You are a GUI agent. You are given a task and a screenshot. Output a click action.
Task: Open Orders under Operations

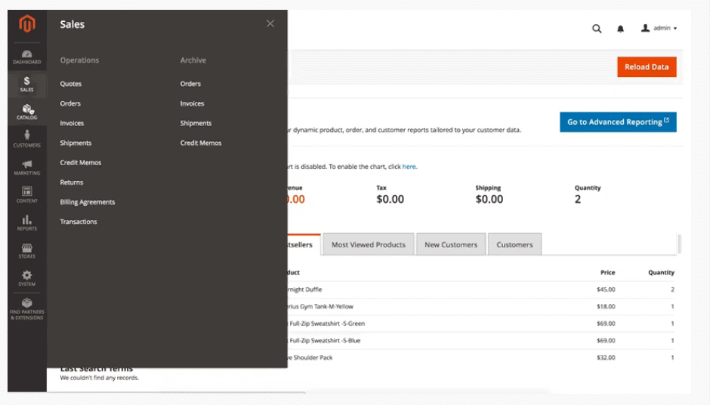(70, 103)
